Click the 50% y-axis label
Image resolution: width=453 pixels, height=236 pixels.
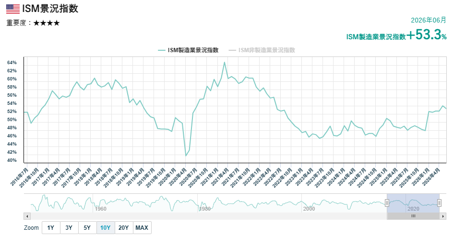tap(12, 120)
